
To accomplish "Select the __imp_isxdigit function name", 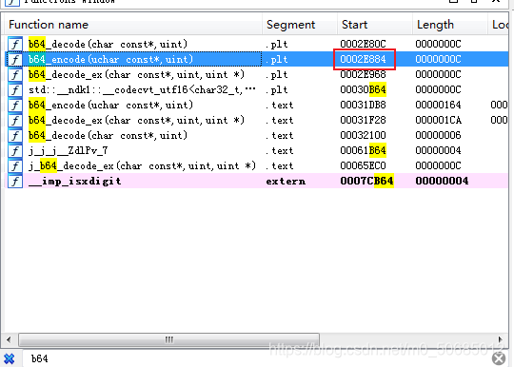I will point(75,181).
